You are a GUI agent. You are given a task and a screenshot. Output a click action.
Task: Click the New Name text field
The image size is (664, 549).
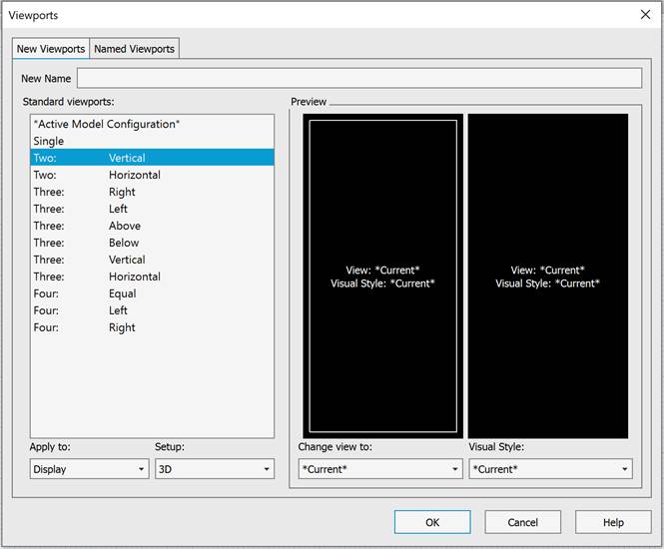tap(358, 78)
